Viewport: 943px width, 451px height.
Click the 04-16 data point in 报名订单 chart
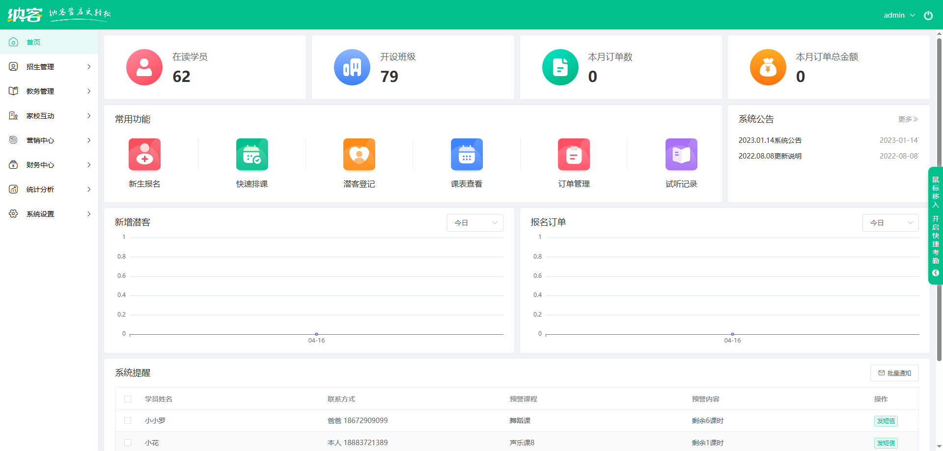(732, 334)
